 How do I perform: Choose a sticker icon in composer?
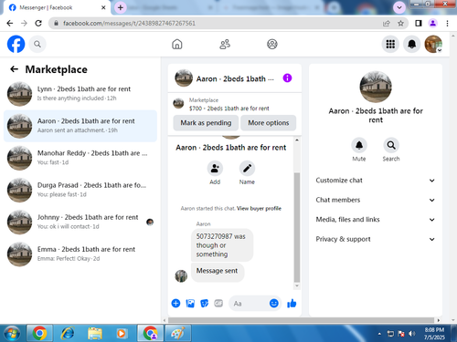[205, 303]
